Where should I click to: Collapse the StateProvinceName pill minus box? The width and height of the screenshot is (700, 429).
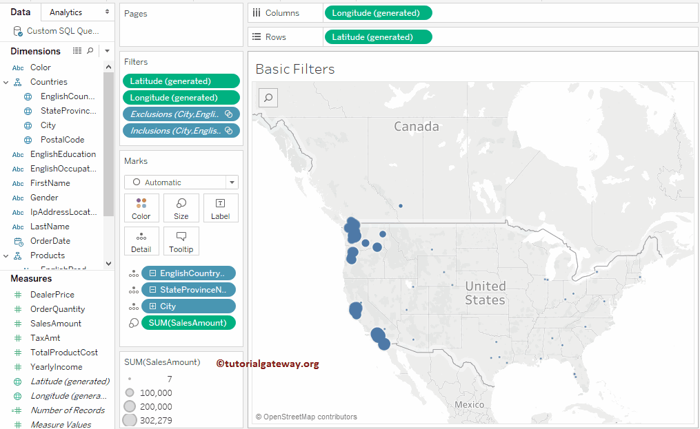pos(153,290)
